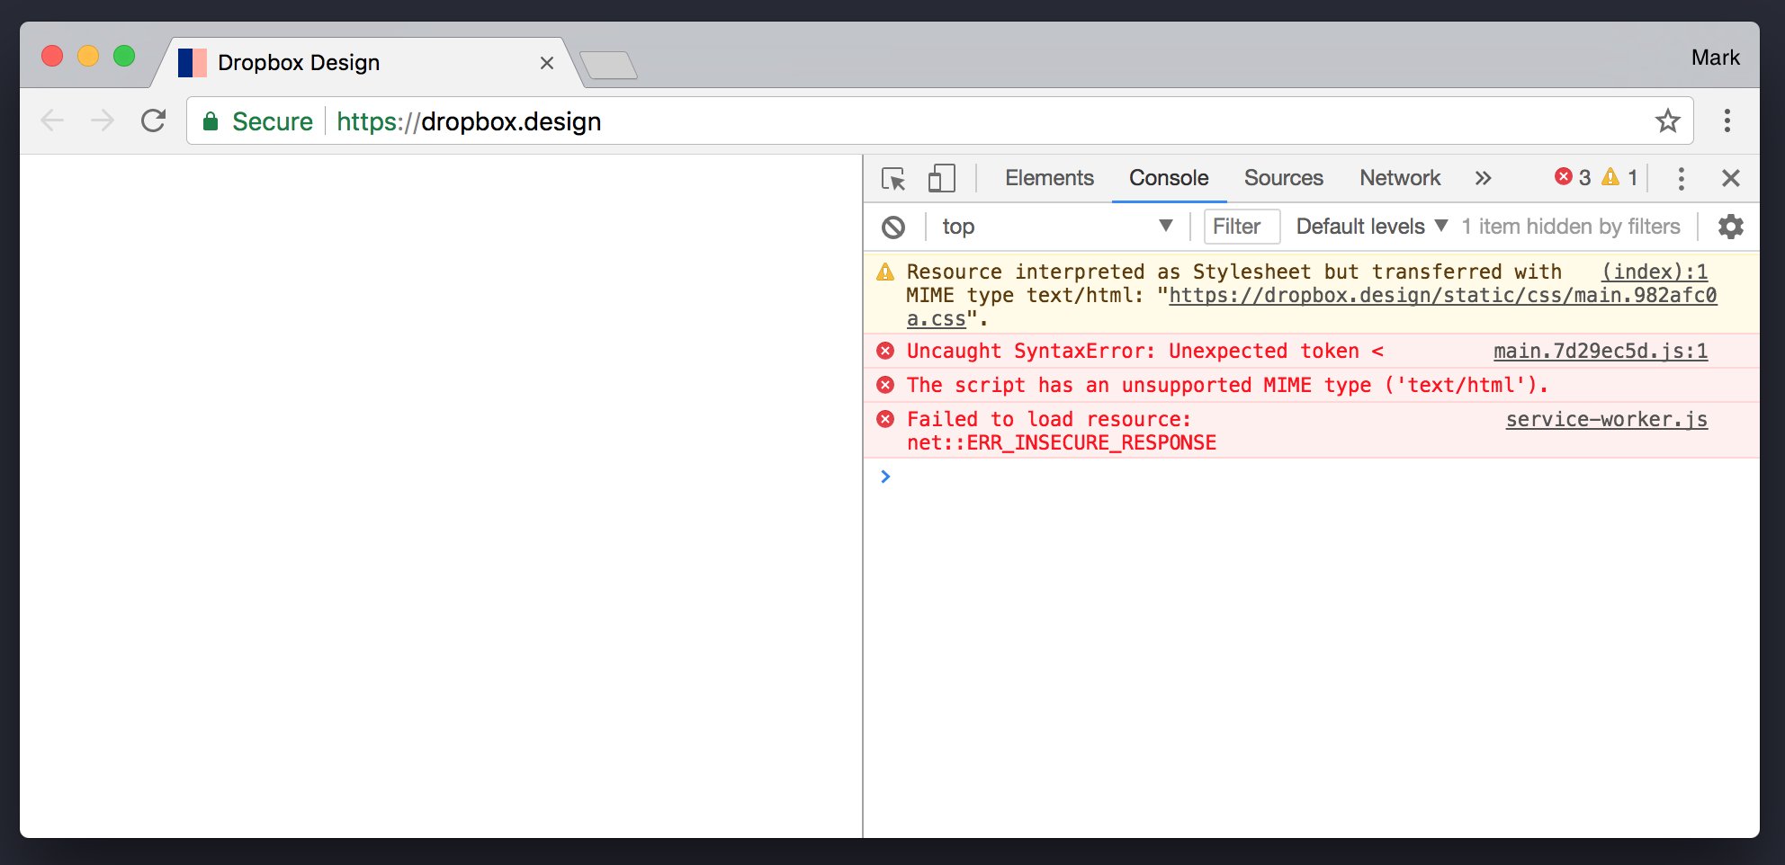Show more DevTools tabs via double chevron

[x=1483, y=178]
